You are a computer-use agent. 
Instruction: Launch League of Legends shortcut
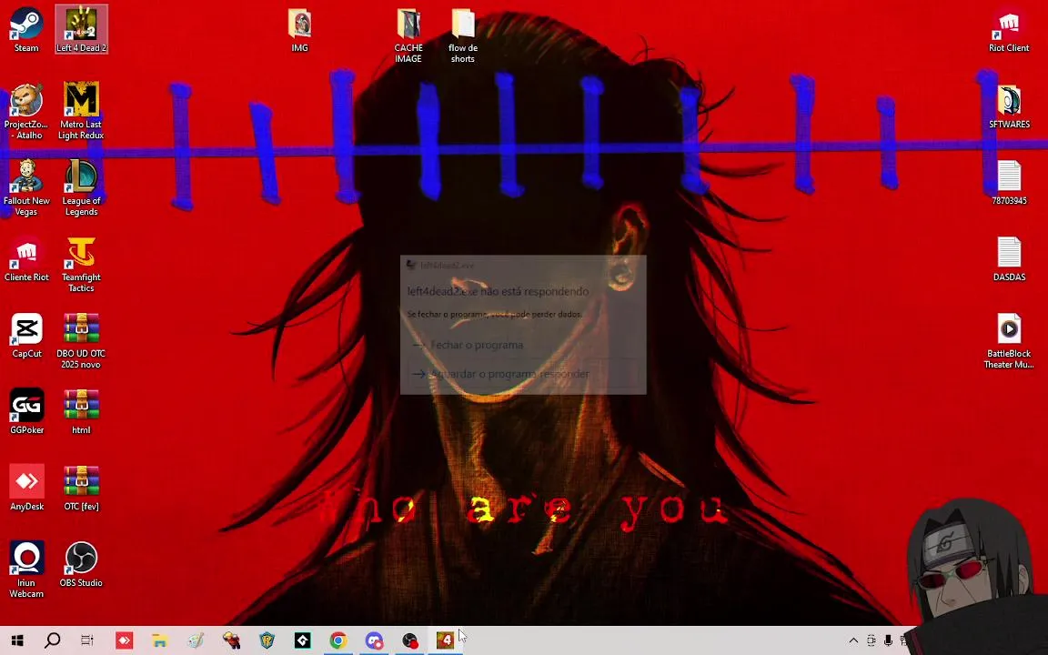pos(81,187)
